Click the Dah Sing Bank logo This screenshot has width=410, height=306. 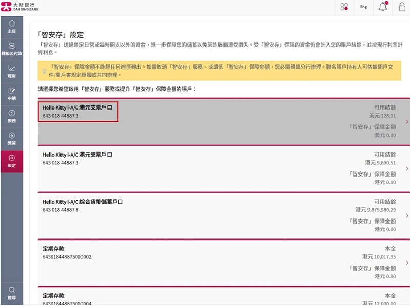(x=19, y=7)
